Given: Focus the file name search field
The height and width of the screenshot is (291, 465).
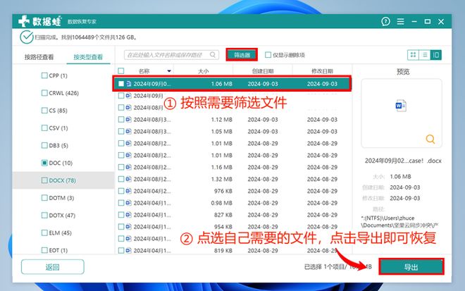Looking at the screenshot, I should click(171, 55).
